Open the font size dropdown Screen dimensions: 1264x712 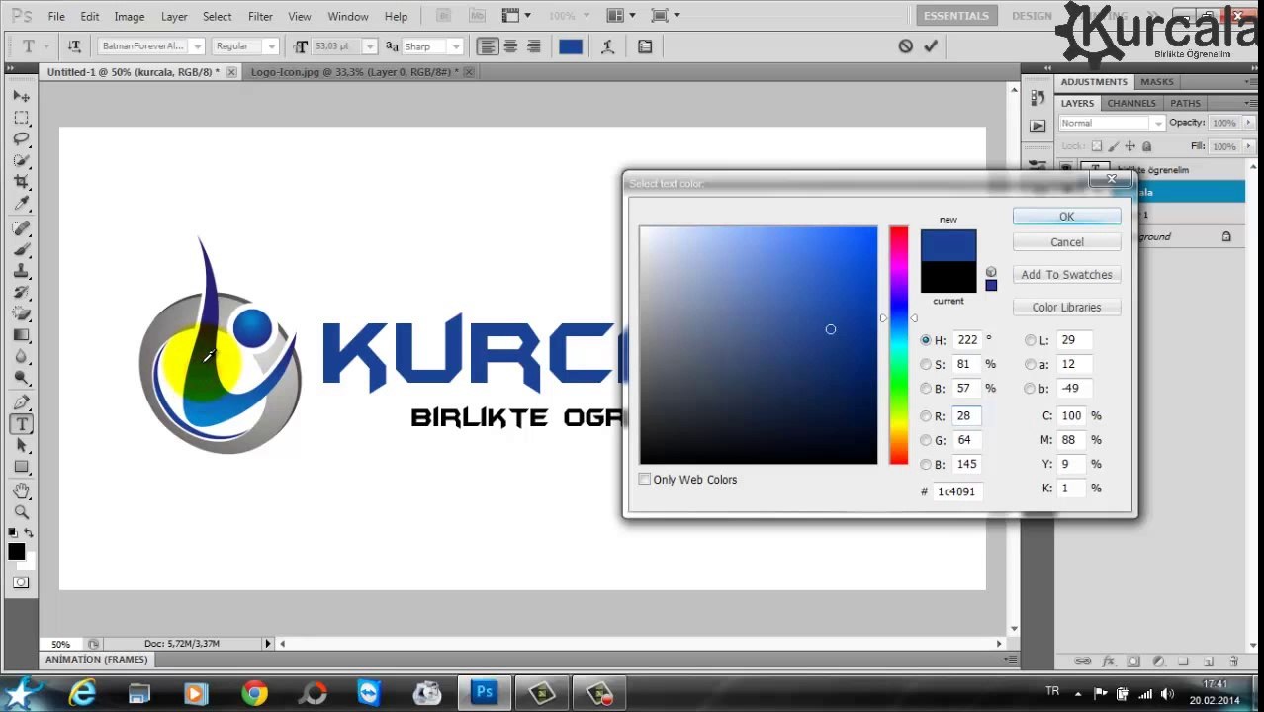369,46
